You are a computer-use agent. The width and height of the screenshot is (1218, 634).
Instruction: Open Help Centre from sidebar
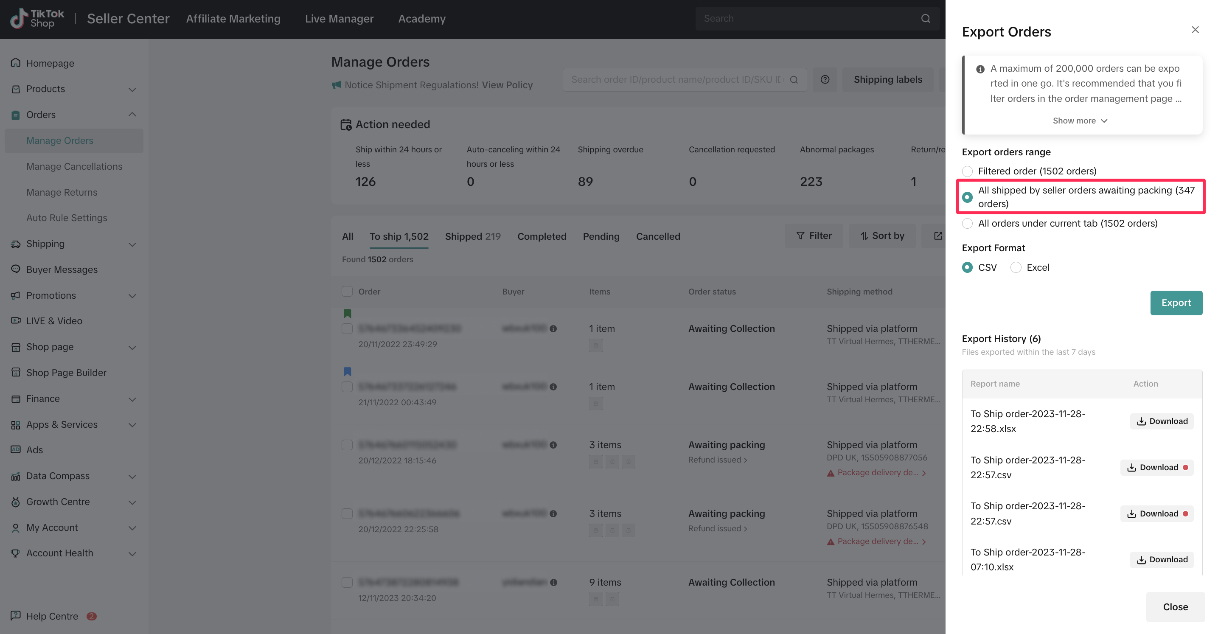[52, 616]
